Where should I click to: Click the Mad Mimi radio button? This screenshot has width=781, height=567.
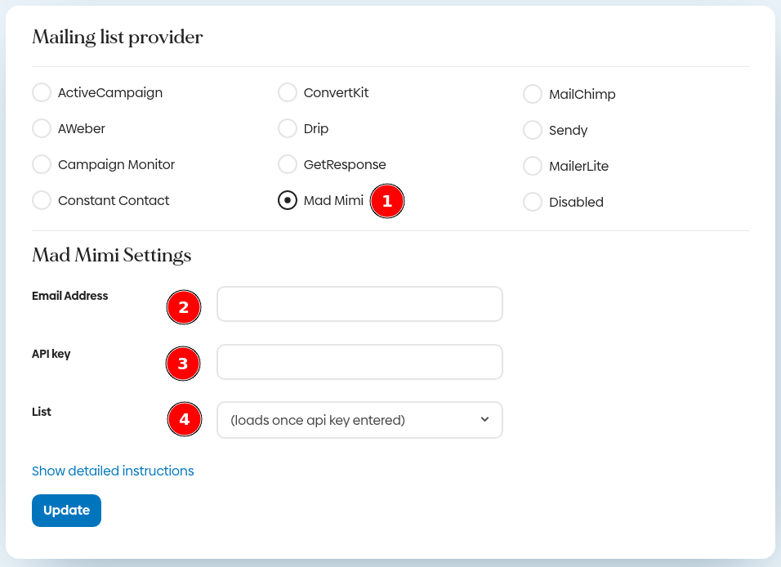[288, 200]
